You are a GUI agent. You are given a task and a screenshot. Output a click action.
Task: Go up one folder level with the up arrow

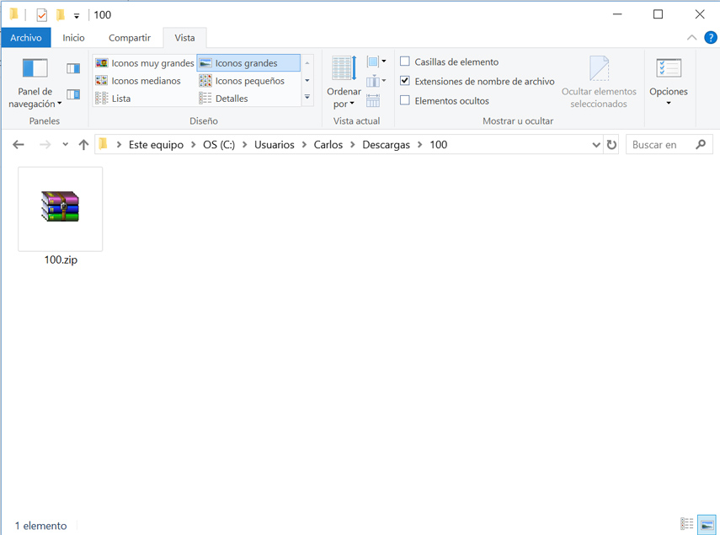[83, 145]
